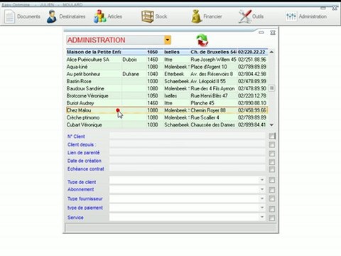The height and width of the screenshot is (256, 341).
Task: Click phone number 02/899.84.41
Action: pos(252,125)
